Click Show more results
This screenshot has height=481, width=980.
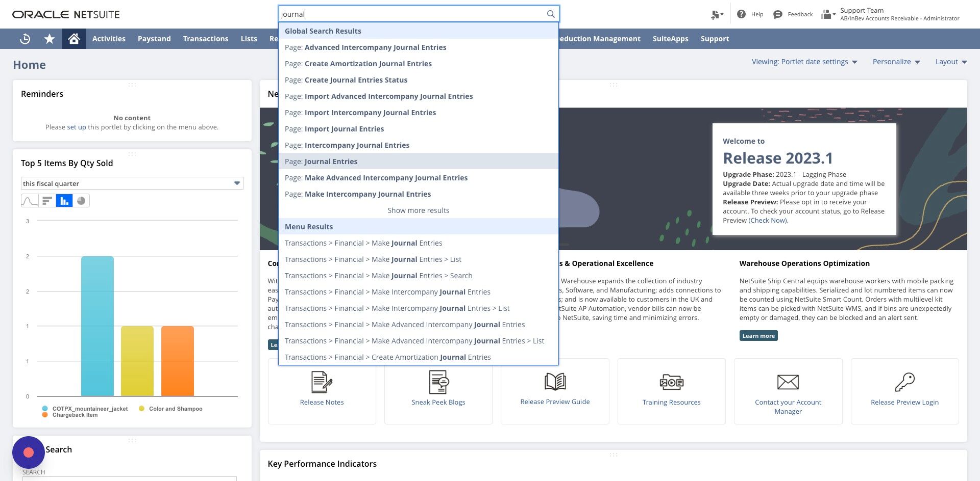tap(419, 210)
